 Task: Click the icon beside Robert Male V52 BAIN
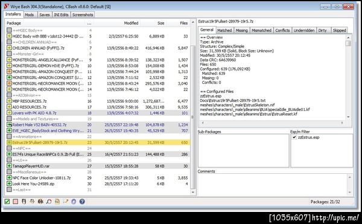9,125
